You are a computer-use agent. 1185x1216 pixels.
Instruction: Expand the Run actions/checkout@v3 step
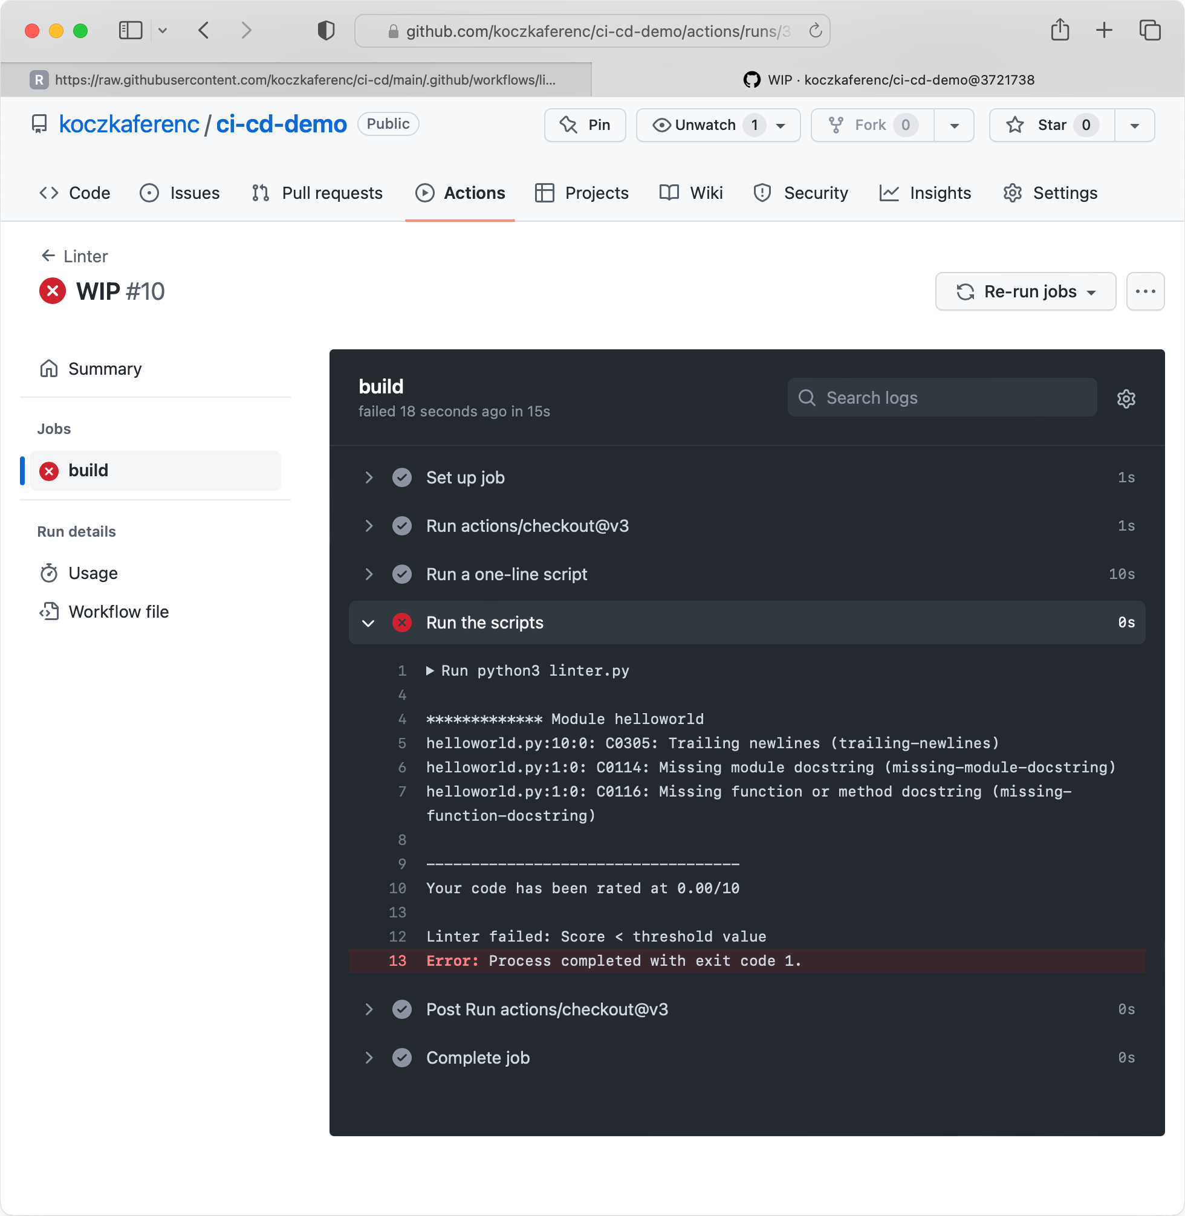pos(747,526)
